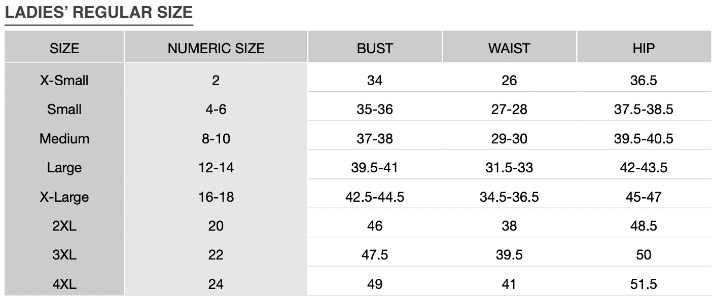Click the waist value 29-30
Viewport: 713px width, 297px height.
coord(509,138)
